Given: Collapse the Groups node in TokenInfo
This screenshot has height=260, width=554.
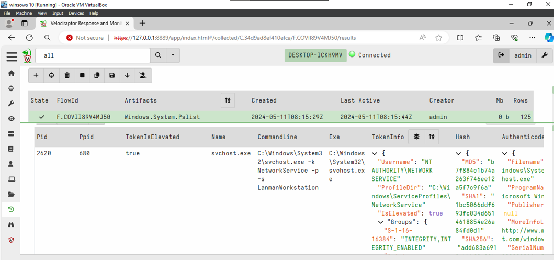Looking at the screenshot, I should 381,222.
